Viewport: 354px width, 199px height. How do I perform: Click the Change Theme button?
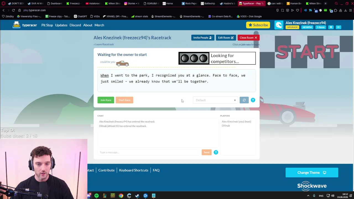click(x=312, y=172)
